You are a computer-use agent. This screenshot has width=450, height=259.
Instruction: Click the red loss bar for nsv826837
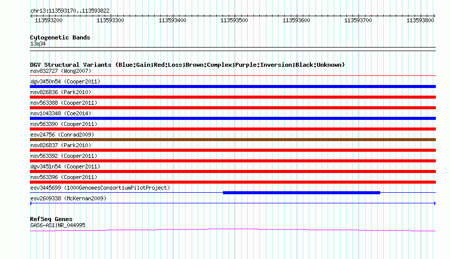[x=233, y=150]
